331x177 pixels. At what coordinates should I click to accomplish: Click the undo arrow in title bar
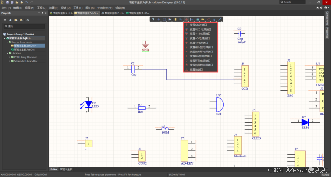[x=27, y=2]
